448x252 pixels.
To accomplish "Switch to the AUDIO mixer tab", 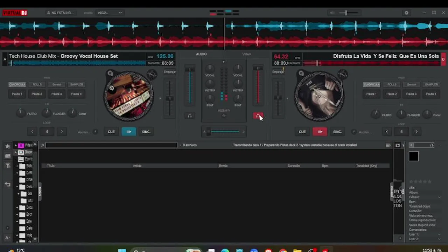I will (201, 54).
